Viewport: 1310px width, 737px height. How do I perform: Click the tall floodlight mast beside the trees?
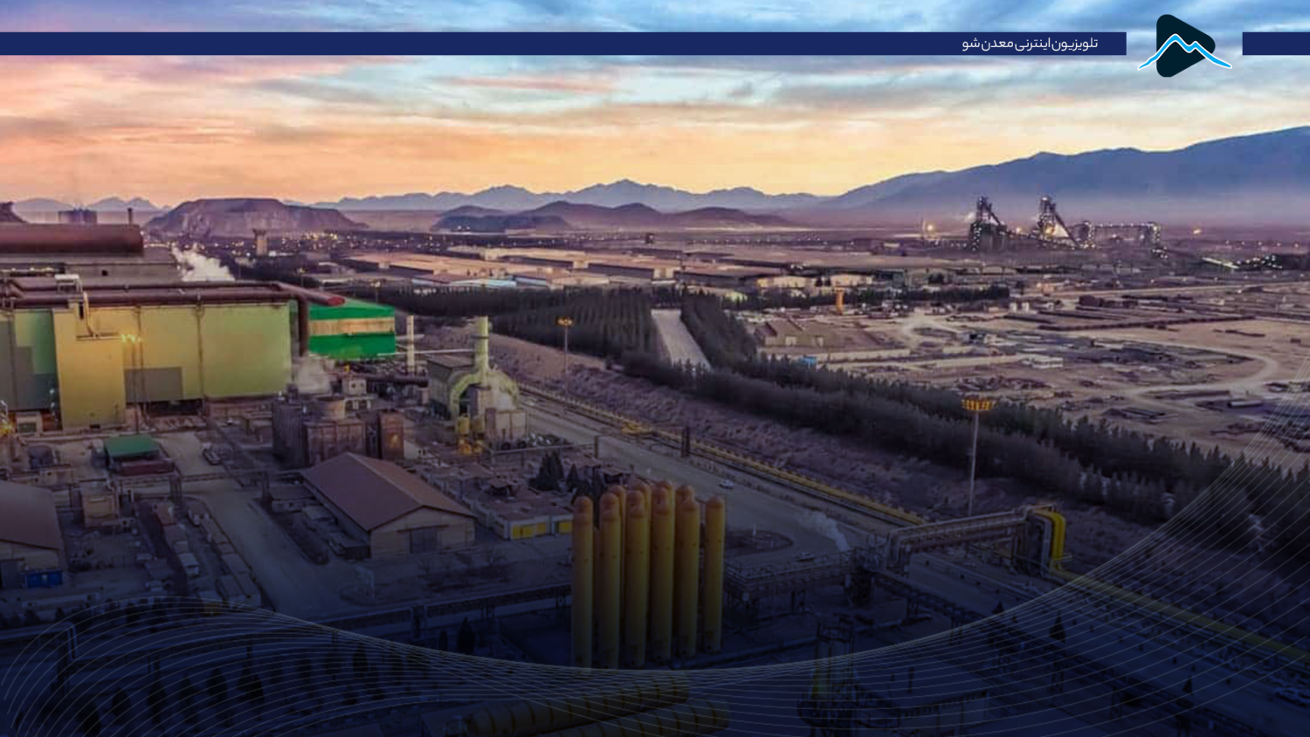pos(974,454)
